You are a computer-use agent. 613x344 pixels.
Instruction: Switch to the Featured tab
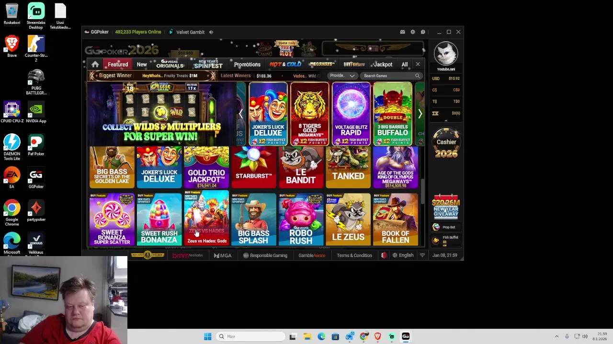click(118, 64)
